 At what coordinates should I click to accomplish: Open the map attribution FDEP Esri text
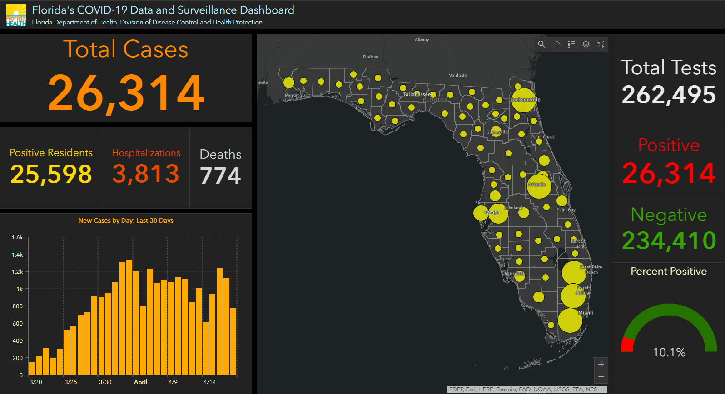click(527, 389)
